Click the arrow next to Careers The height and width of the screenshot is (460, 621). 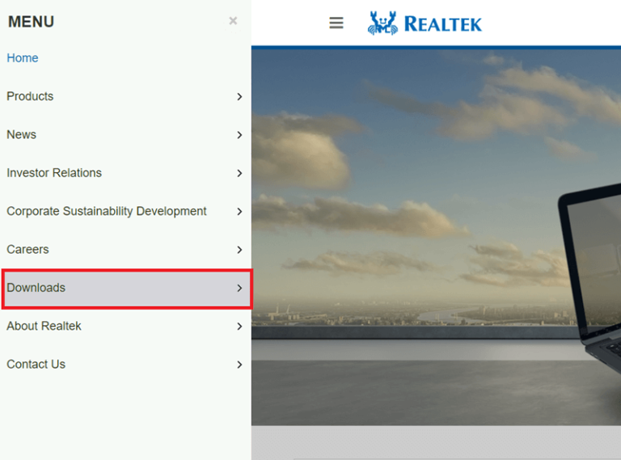click(x=239, y=250)
